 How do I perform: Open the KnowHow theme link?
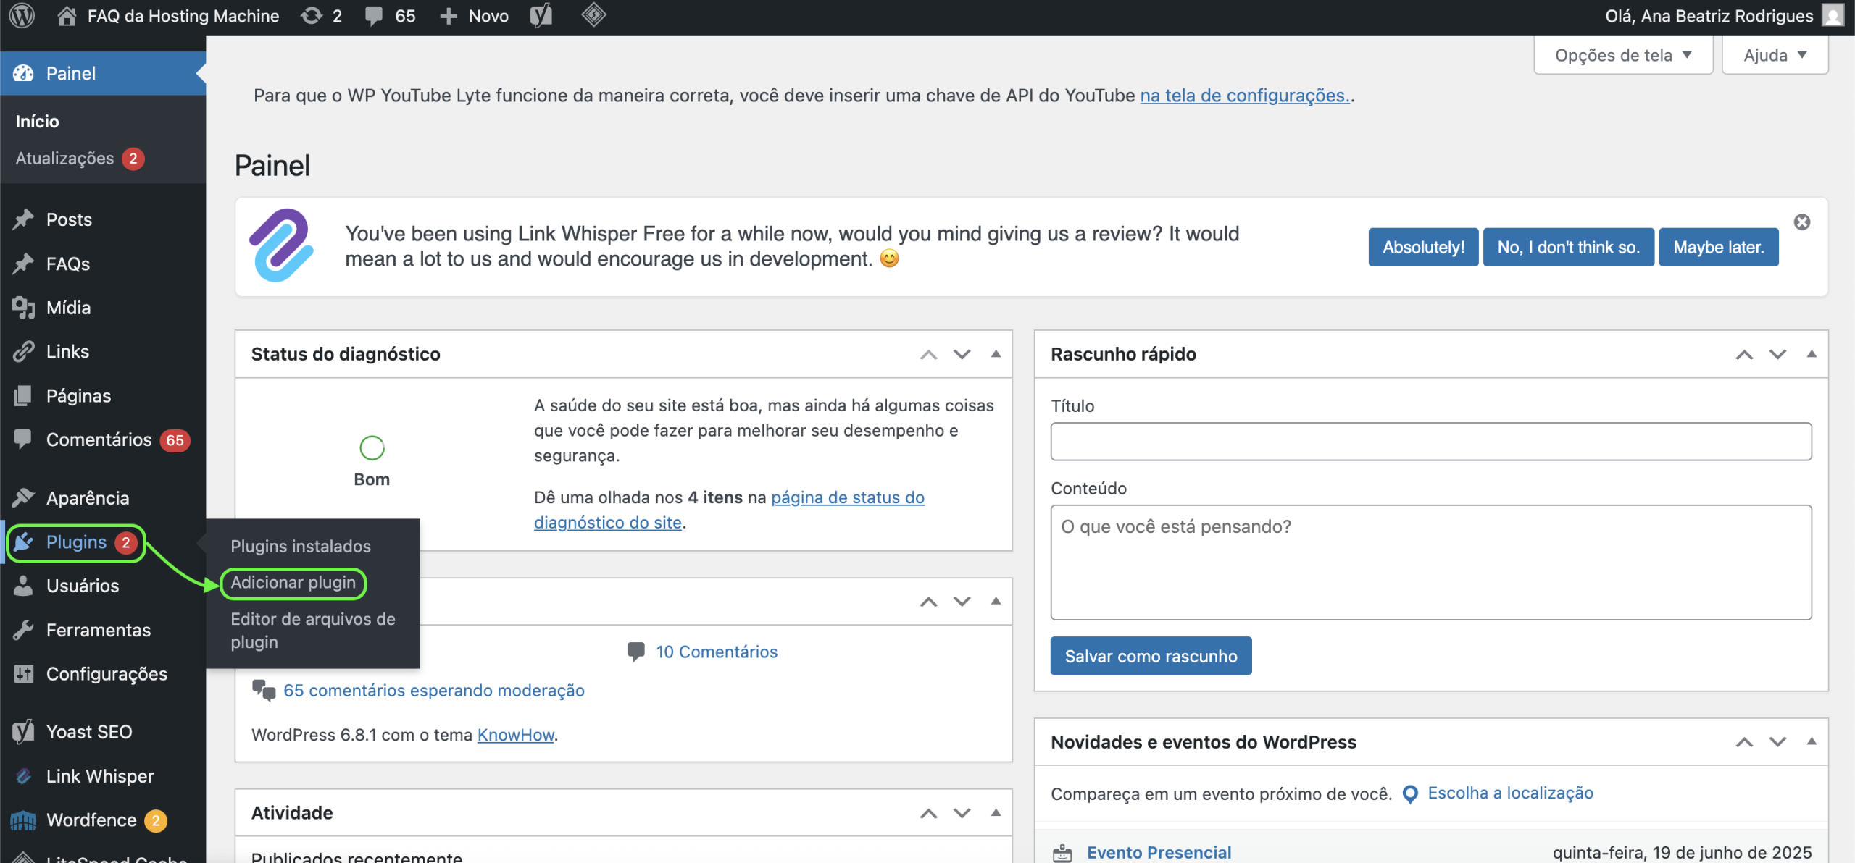515,735
